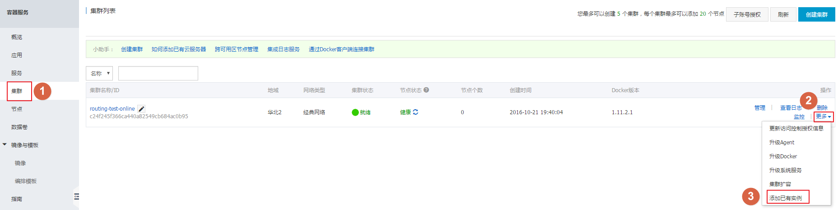Collapse the 镜像与模板 sidebar section
838x210 pixels.
(5, 145)
